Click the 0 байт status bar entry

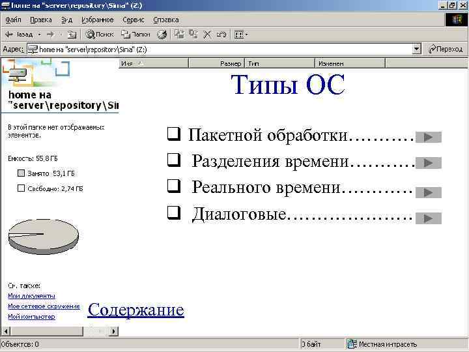click(311, 344)
